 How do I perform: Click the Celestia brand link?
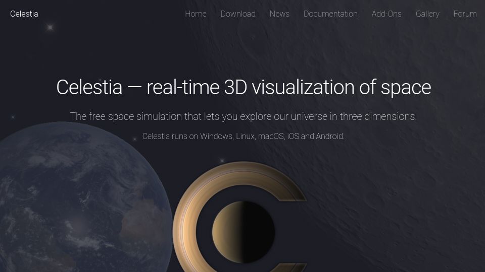tap(24, 14)
